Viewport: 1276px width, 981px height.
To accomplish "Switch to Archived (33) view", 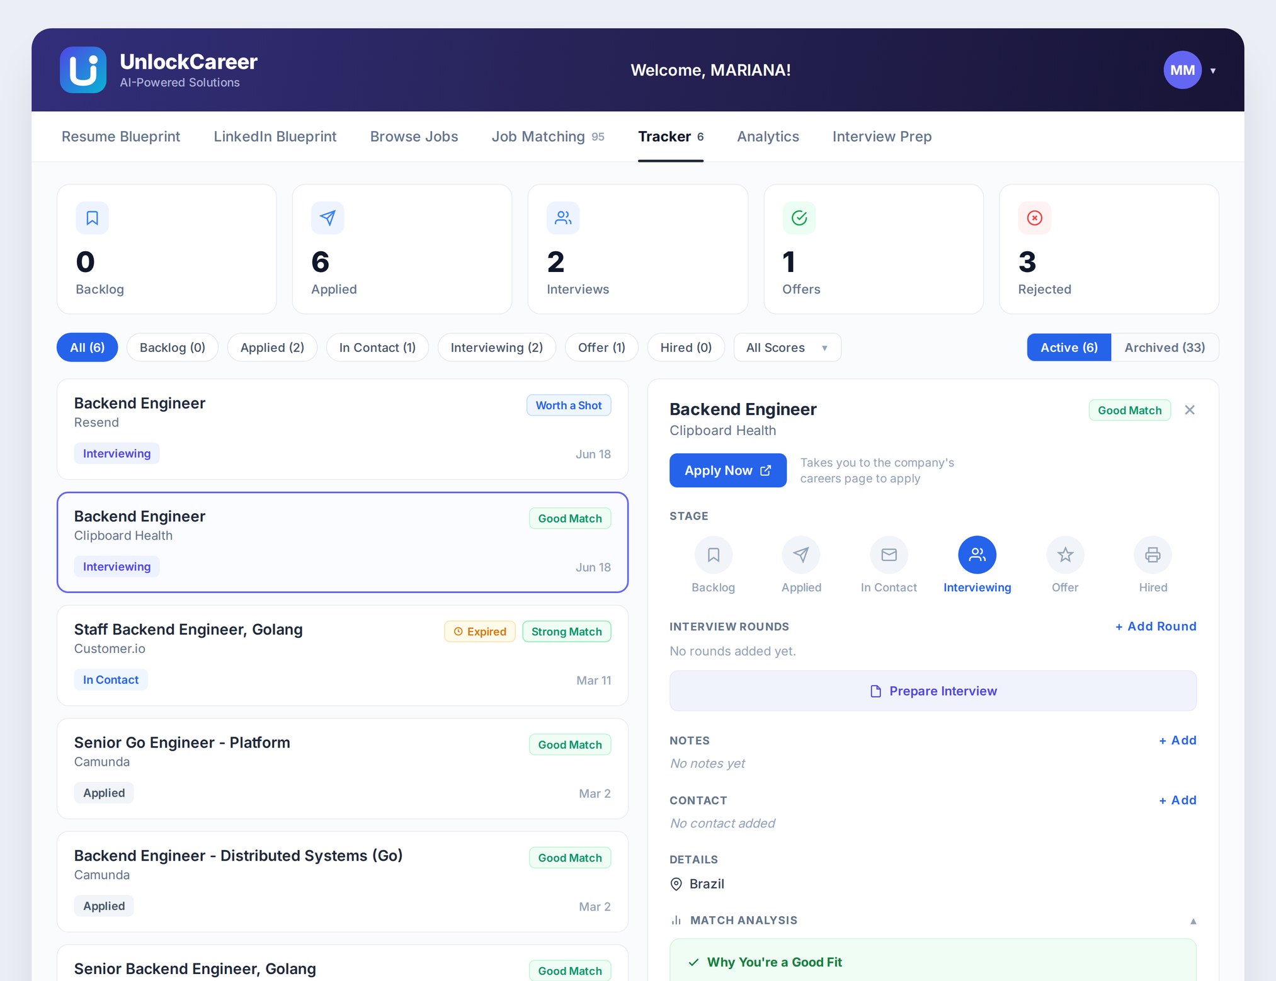I will [1165, 348].
